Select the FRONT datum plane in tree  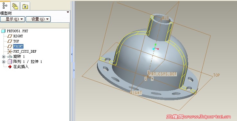point(18,46)
